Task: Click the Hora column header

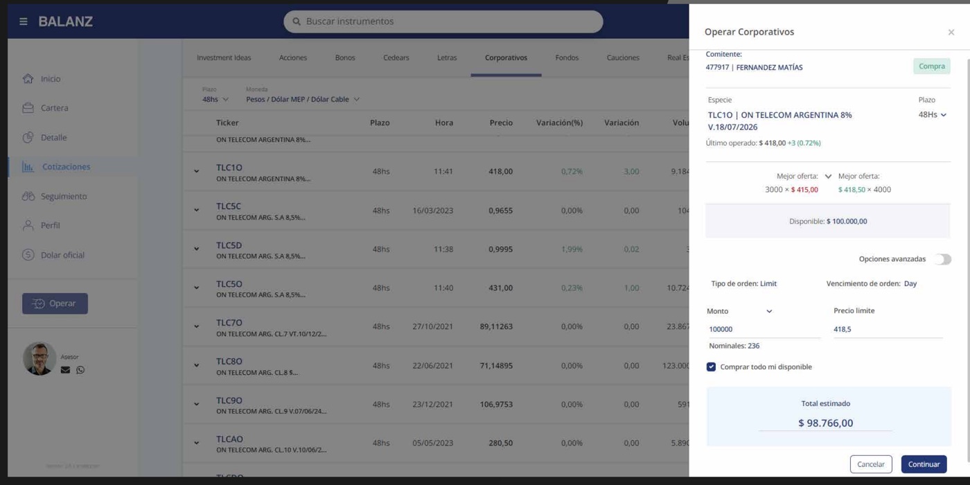Action: 444,123
